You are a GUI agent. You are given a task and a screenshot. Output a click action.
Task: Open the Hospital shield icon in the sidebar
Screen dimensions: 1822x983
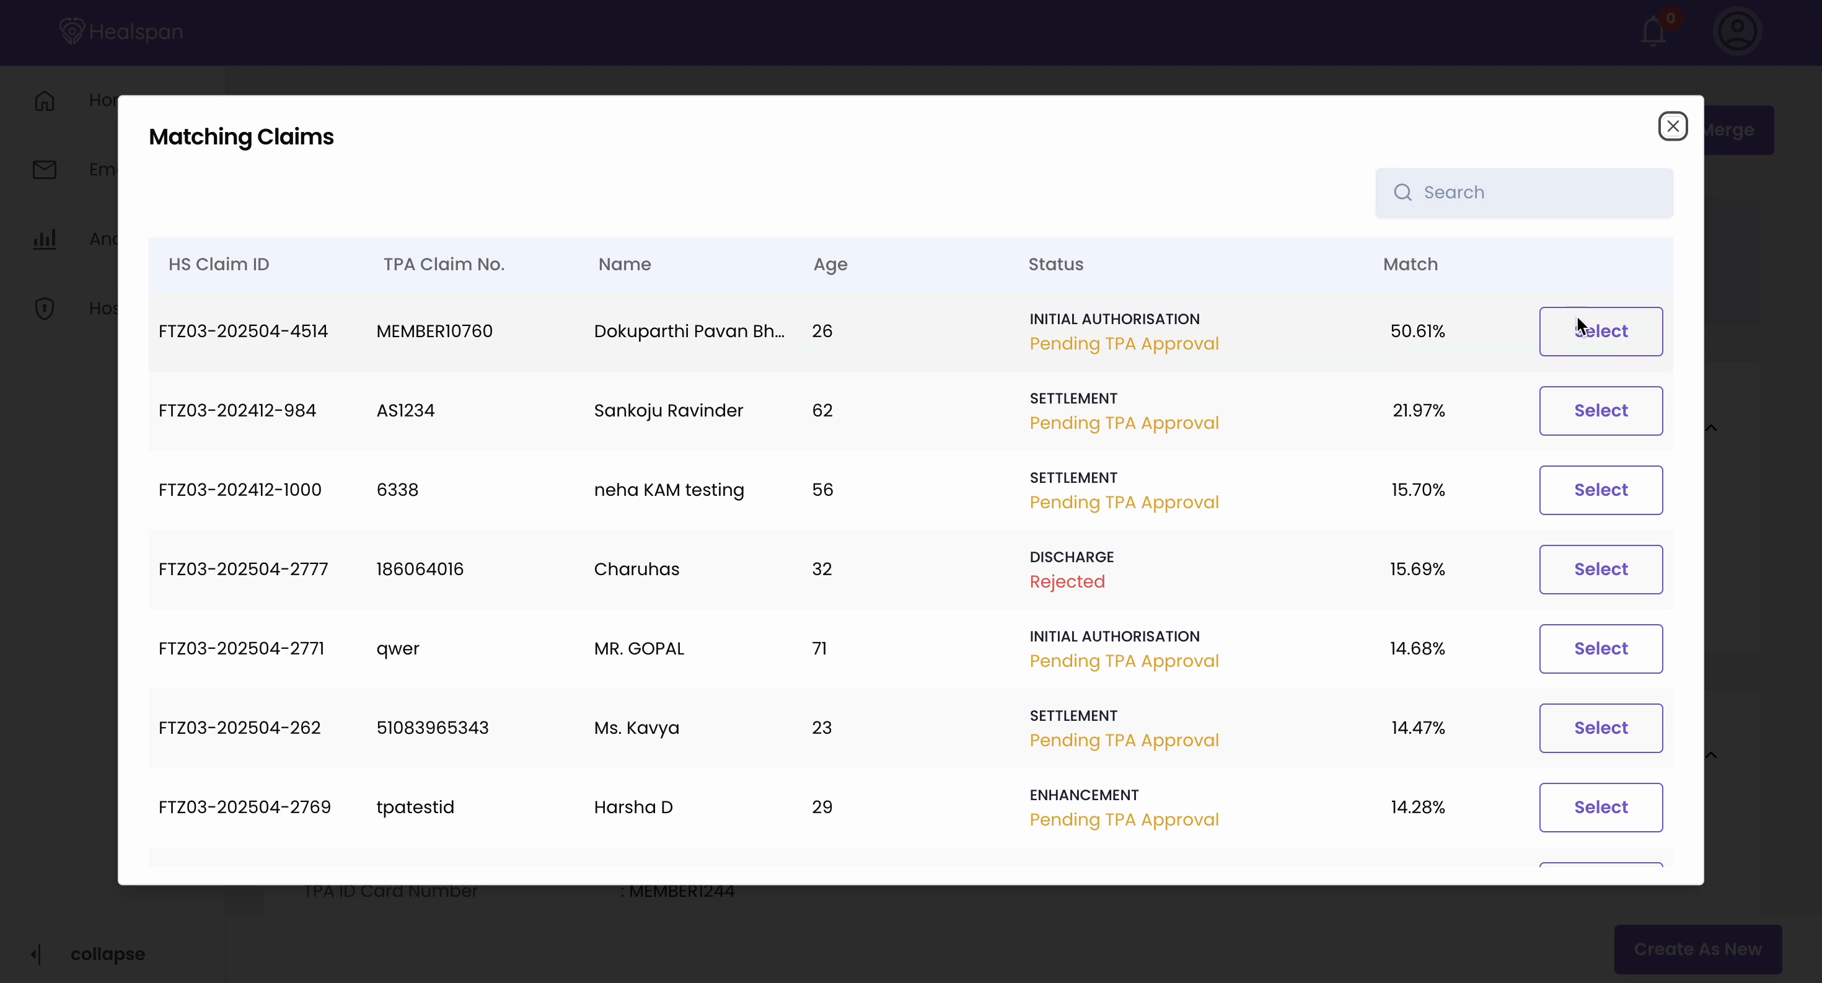point(44,307)
